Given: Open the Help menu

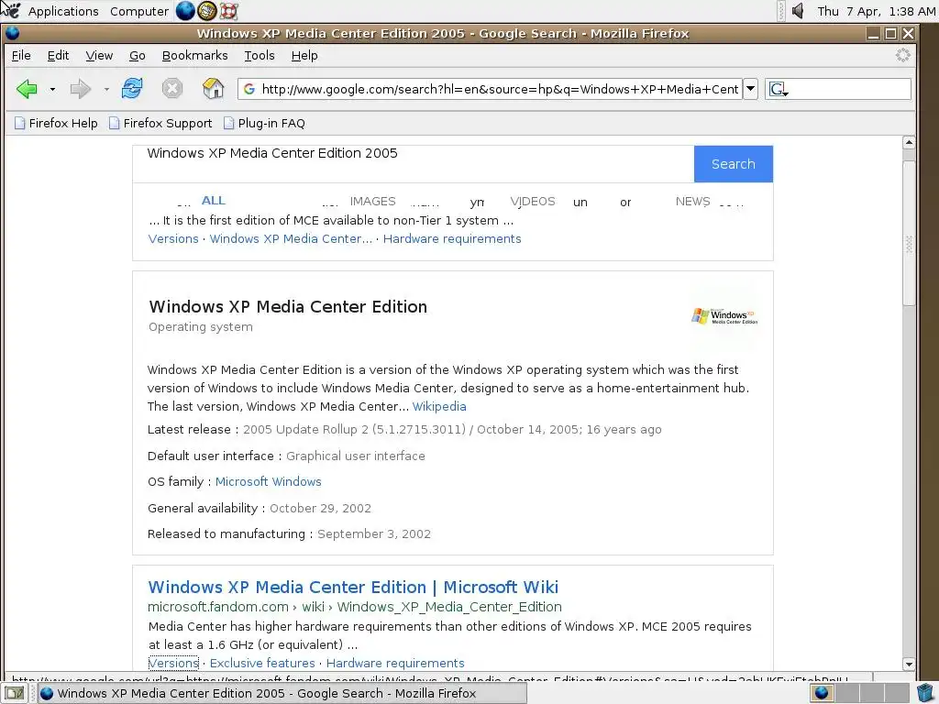Looking at the screenshot, I should pos(304,56).
